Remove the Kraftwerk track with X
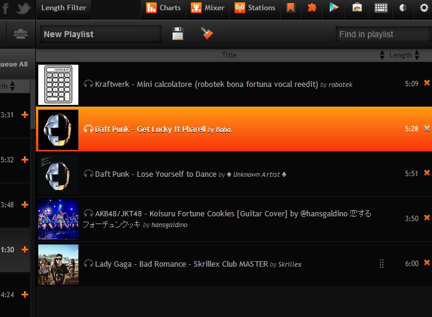This screenshot has width=432, height=317. [427, 83]
